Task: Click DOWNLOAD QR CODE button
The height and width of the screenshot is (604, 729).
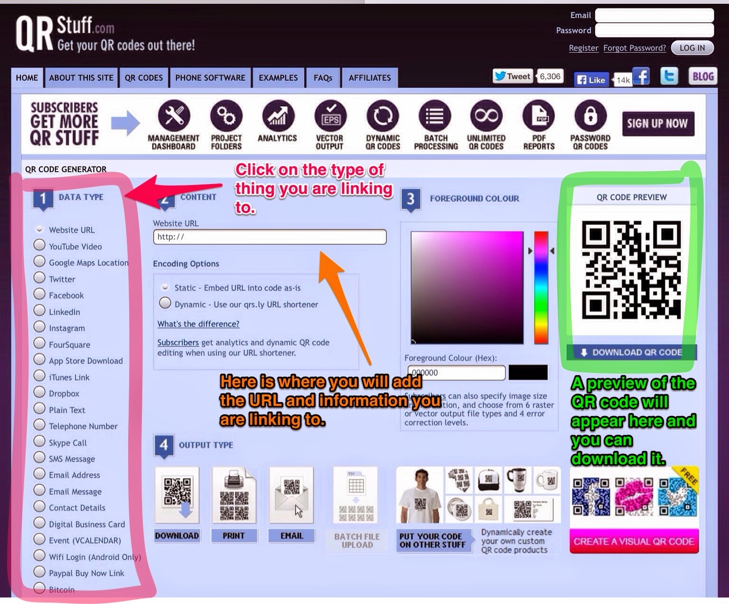Action: coord(631,352)
